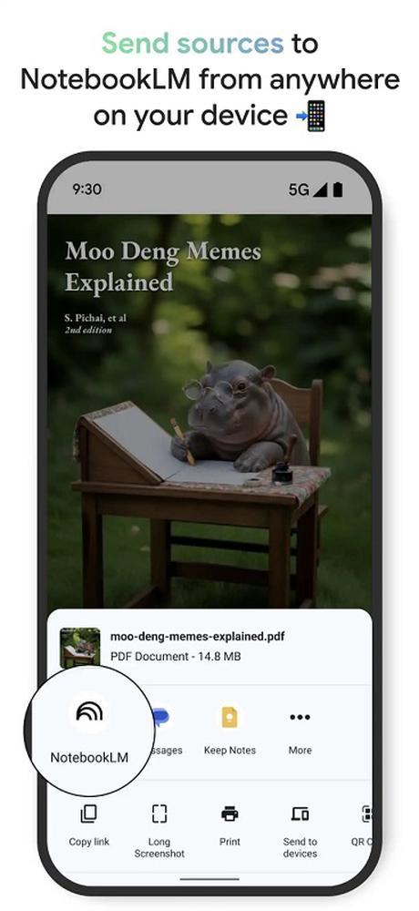Choose the Long Screenshot action
Screen dimensions: 419x911
[159, 814]
